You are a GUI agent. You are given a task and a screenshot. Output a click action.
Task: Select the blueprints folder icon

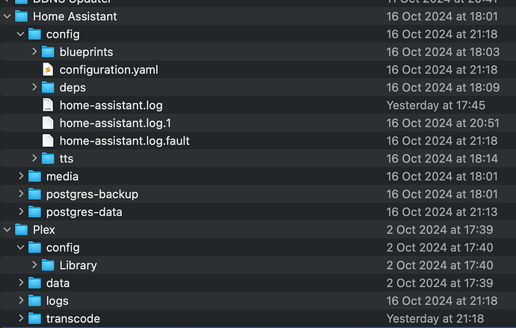pyautogui.click(x=48, y=52)
